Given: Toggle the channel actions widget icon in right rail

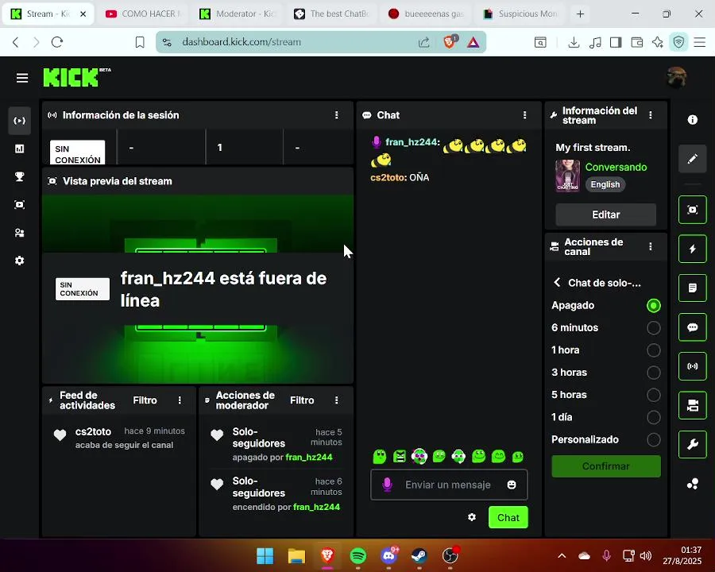Looking at the screenshot, I should (692, 405).
